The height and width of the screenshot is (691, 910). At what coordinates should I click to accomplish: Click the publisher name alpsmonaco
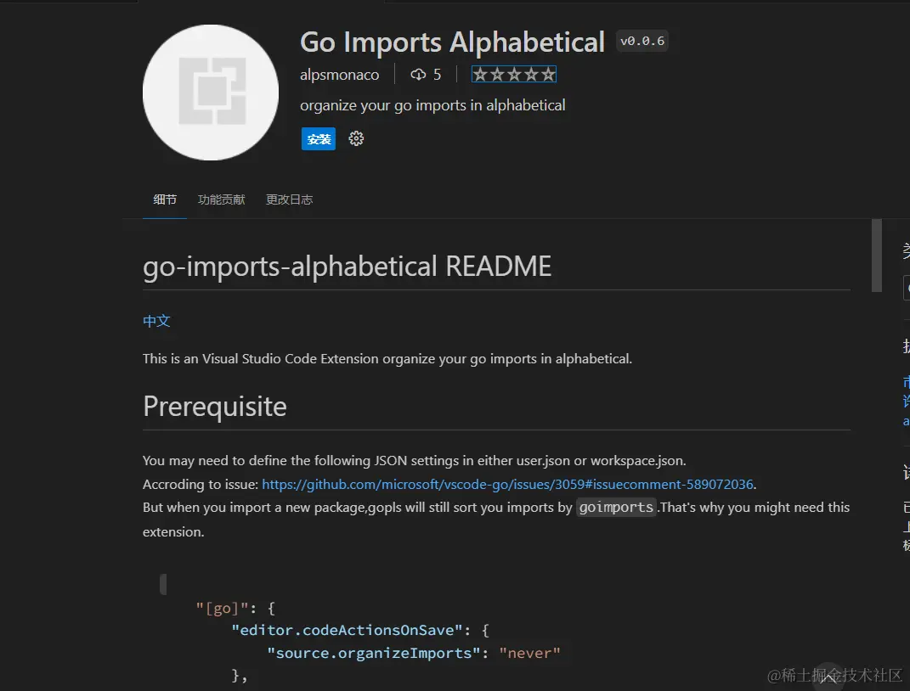[x=340, y=75]
